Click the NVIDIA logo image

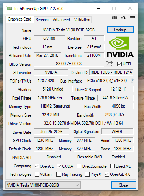(x=120, y=47)
